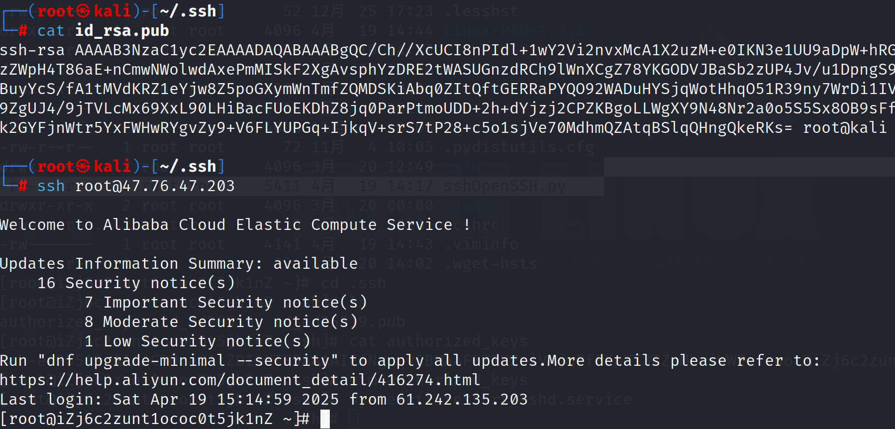The height and width of the screenshot is (429, 895).
Task: Click the id_rsa.pub filename
Action: (x=122, y=31)
